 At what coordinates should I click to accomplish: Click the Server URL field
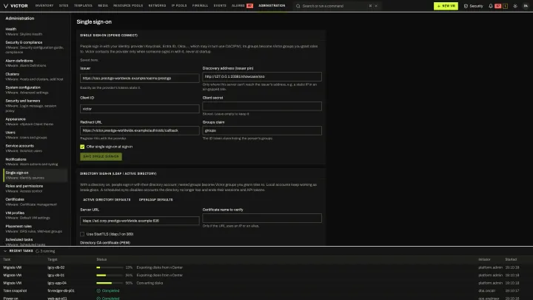tap(140, 221)
